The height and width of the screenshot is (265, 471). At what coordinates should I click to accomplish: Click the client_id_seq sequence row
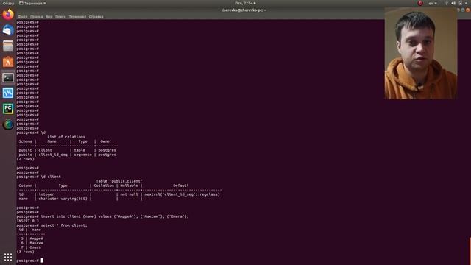[x=67, y=155]
